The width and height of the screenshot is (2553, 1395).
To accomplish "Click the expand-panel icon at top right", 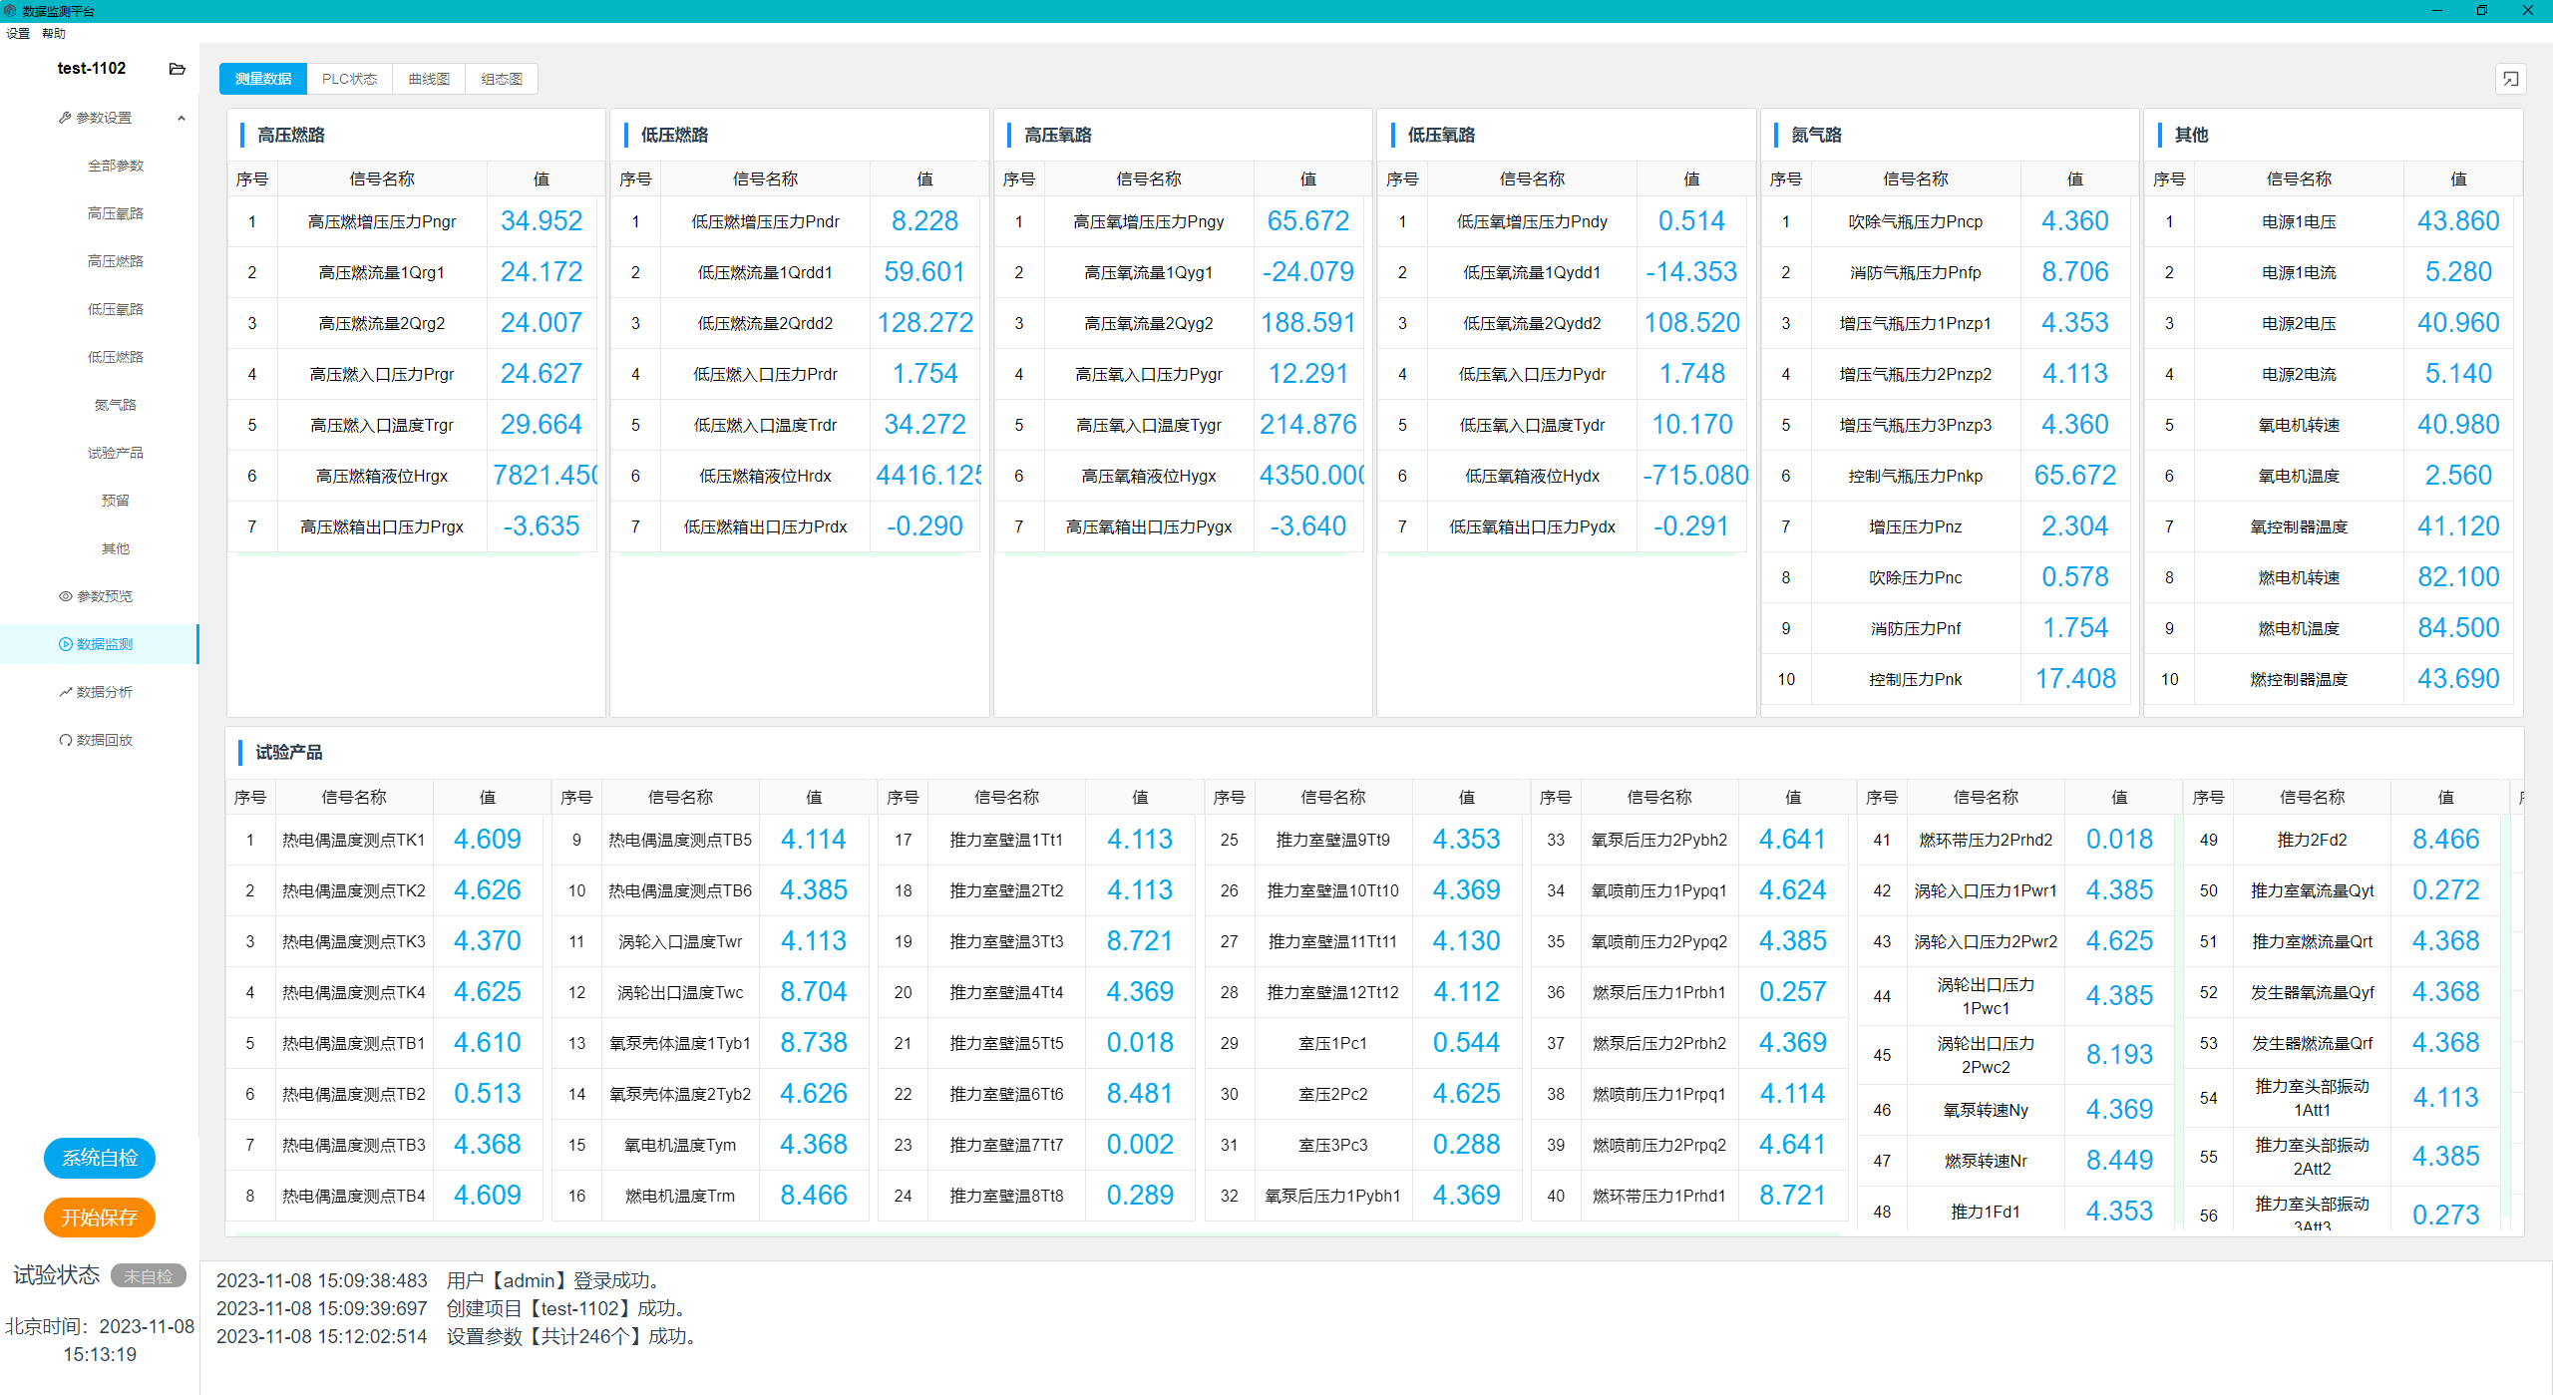I will (2510, 79).
